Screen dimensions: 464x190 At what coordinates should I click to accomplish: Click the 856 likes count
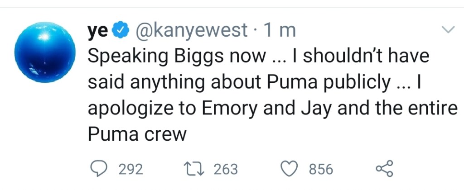pyautogui.click(x=321, y=169)
